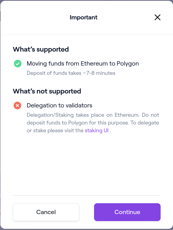Viewport: 173px width, 230px height.
Task: Click the Deposit of funds takes ~7-8 minutes note
Action: tap(71, 73)
